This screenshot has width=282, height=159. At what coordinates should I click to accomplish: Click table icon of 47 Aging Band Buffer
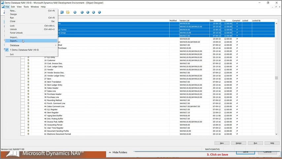[x=28, y=116]
